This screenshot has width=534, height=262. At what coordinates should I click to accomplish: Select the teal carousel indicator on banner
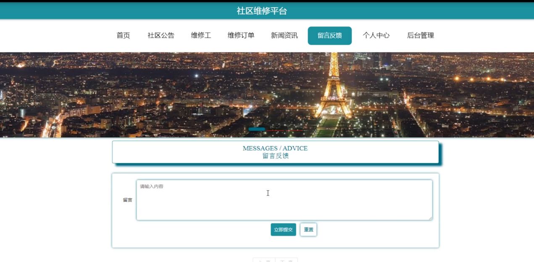point(257,129)
